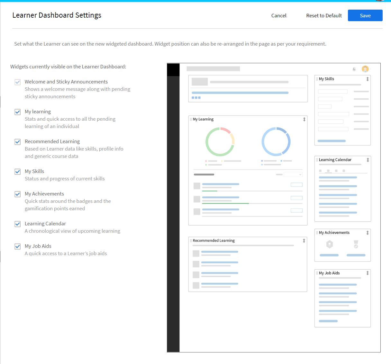The height and width of the screenshot is (364, 391).
Task: Click the My Achievements widget reorder arrow
Action: 368,233
